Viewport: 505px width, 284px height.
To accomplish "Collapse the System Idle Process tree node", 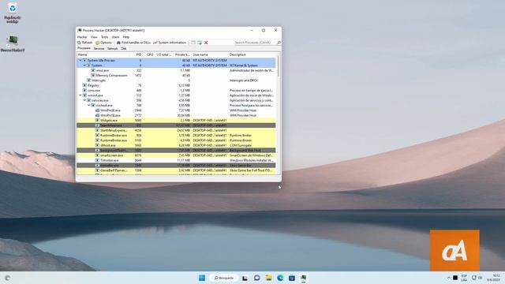I will [80, 60].
